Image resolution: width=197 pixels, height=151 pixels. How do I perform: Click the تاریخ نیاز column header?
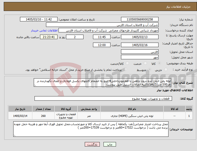pos(20,109)
